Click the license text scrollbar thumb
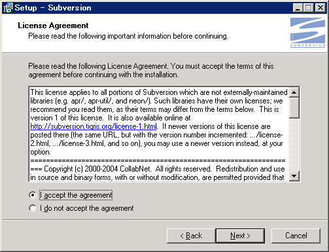Image resolution: width=329 pixels, height=252 pixels. [x=294, y=108]
